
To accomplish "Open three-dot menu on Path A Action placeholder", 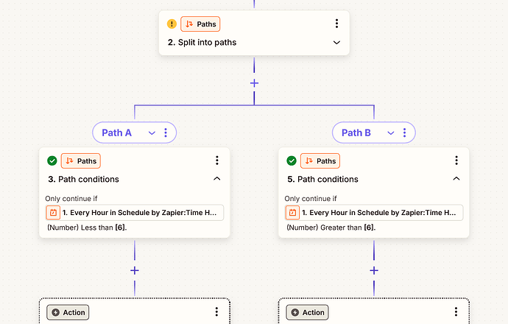I will pos(217,312).
